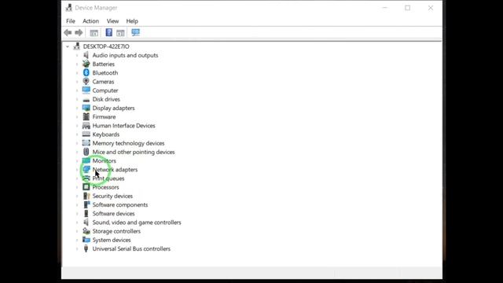Click the Display adapters icon
503x283 pixels.
(x=86, y=108)
